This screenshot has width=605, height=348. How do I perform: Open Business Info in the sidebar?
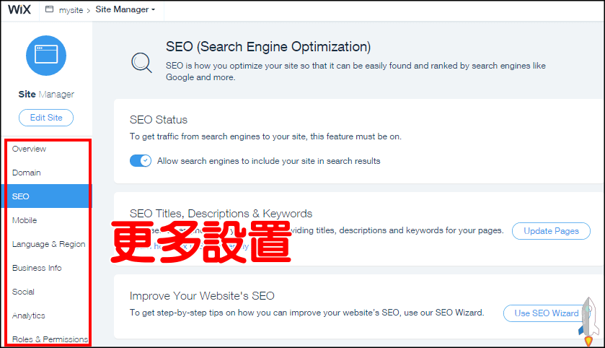[37, 268]
